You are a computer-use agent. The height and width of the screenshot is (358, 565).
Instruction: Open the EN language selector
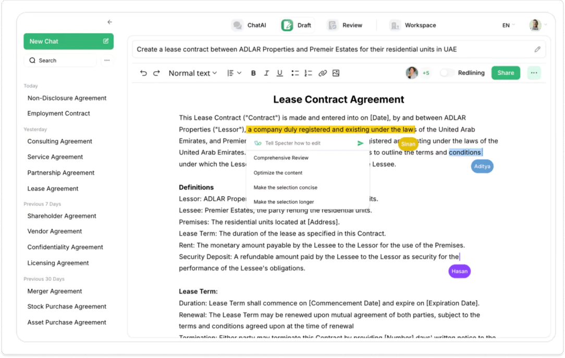[x=508, y=25]
